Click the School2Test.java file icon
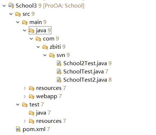156x135 pixels. click(x=59, y=63)
